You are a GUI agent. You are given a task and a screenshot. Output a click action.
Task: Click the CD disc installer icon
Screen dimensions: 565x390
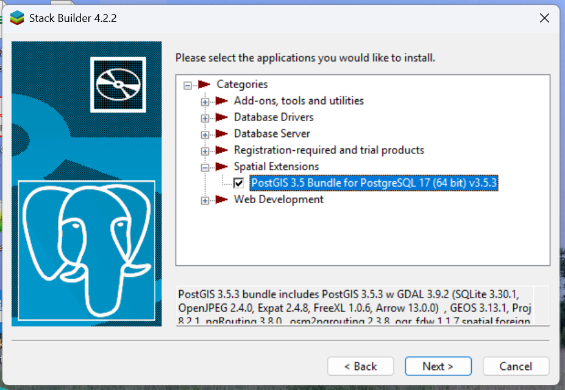click(x=118, y=85)
